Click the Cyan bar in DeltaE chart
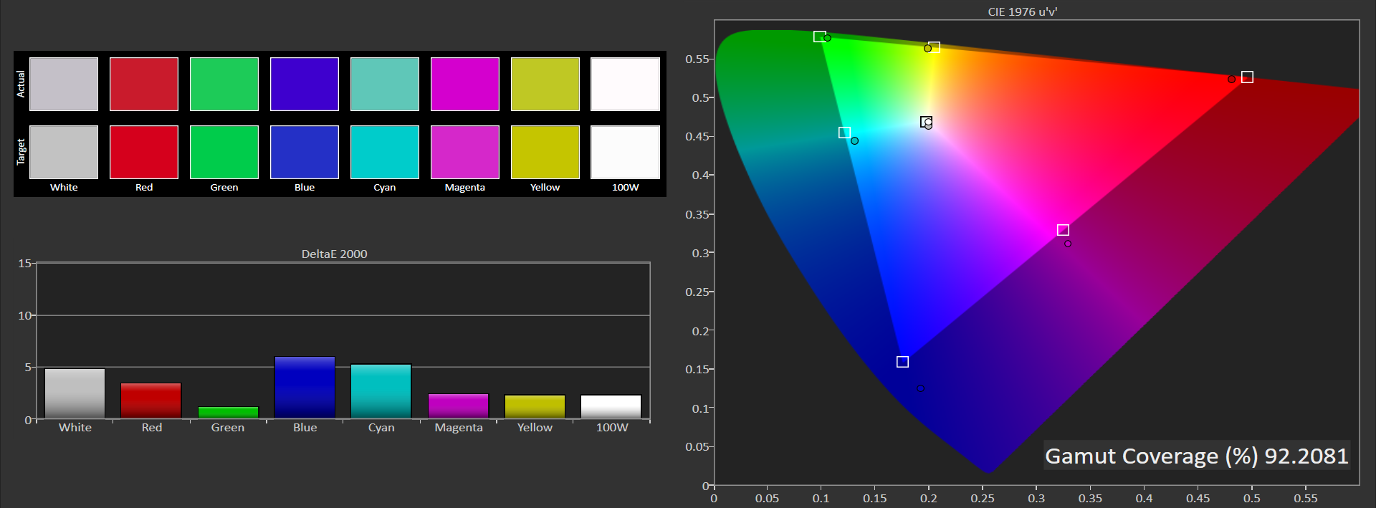1376x508 pixels. point(381,391)
